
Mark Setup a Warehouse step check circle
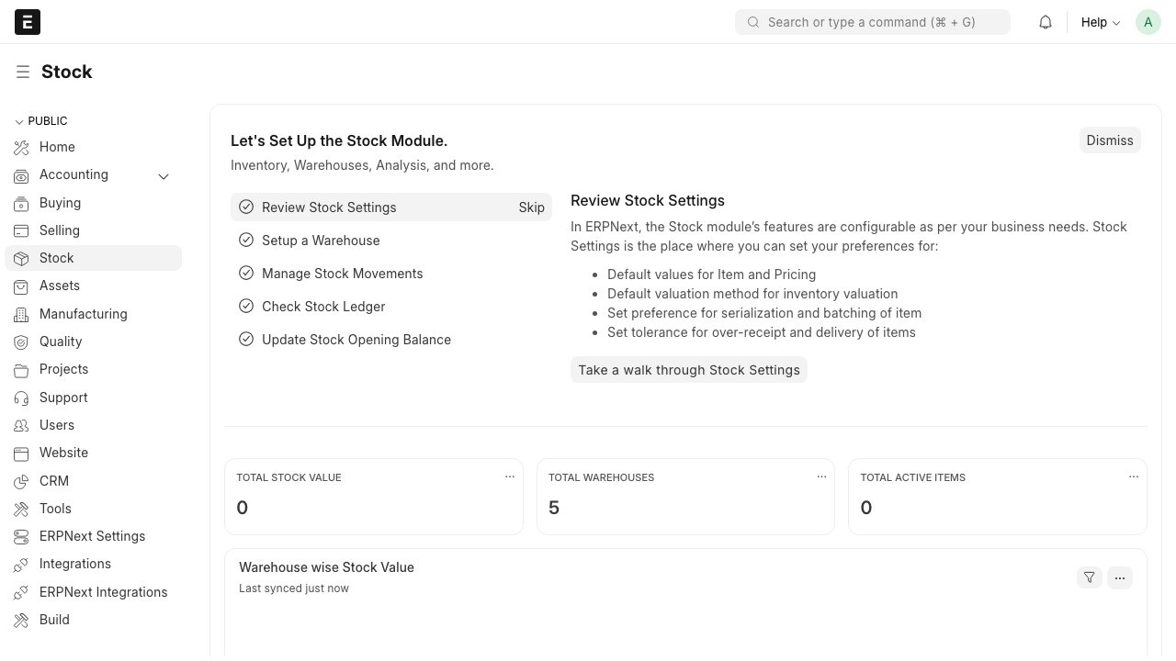click(x=246, y=240)
